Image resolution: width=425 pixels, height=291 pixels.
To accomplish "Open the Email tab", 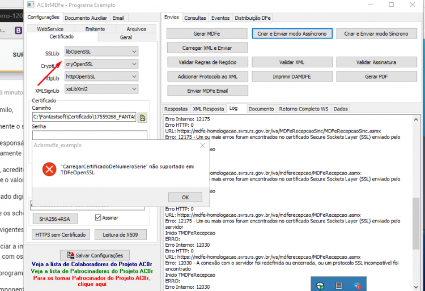I will pyautogui.click(x=118, y=18).
